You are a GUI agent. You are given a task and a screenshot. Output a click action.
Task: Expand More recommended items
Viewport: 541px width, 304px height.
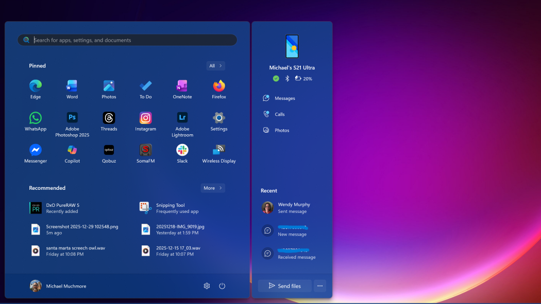tap(212, 188)
